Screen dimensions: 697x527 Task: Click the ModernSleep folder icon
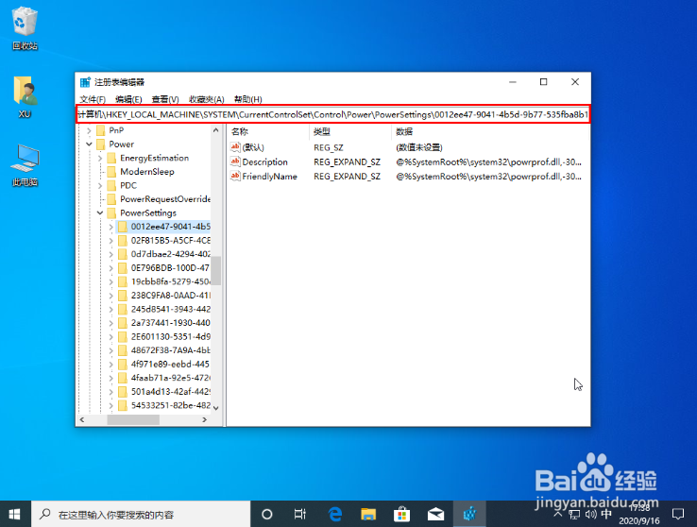112,172
